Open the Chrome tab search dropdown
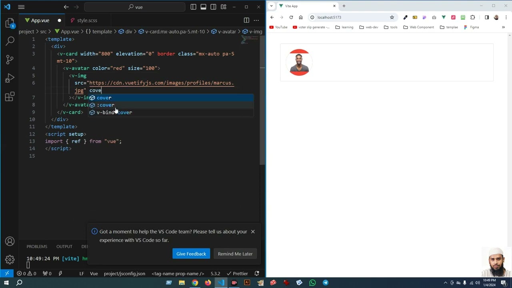This screenshot has width=512, height=288. [271, 6]
